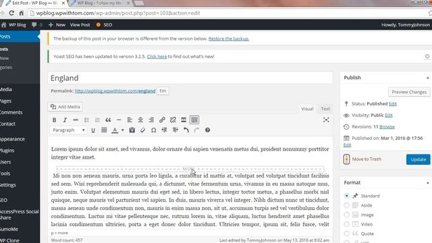Insert a bulleted list

coord(86,120)
